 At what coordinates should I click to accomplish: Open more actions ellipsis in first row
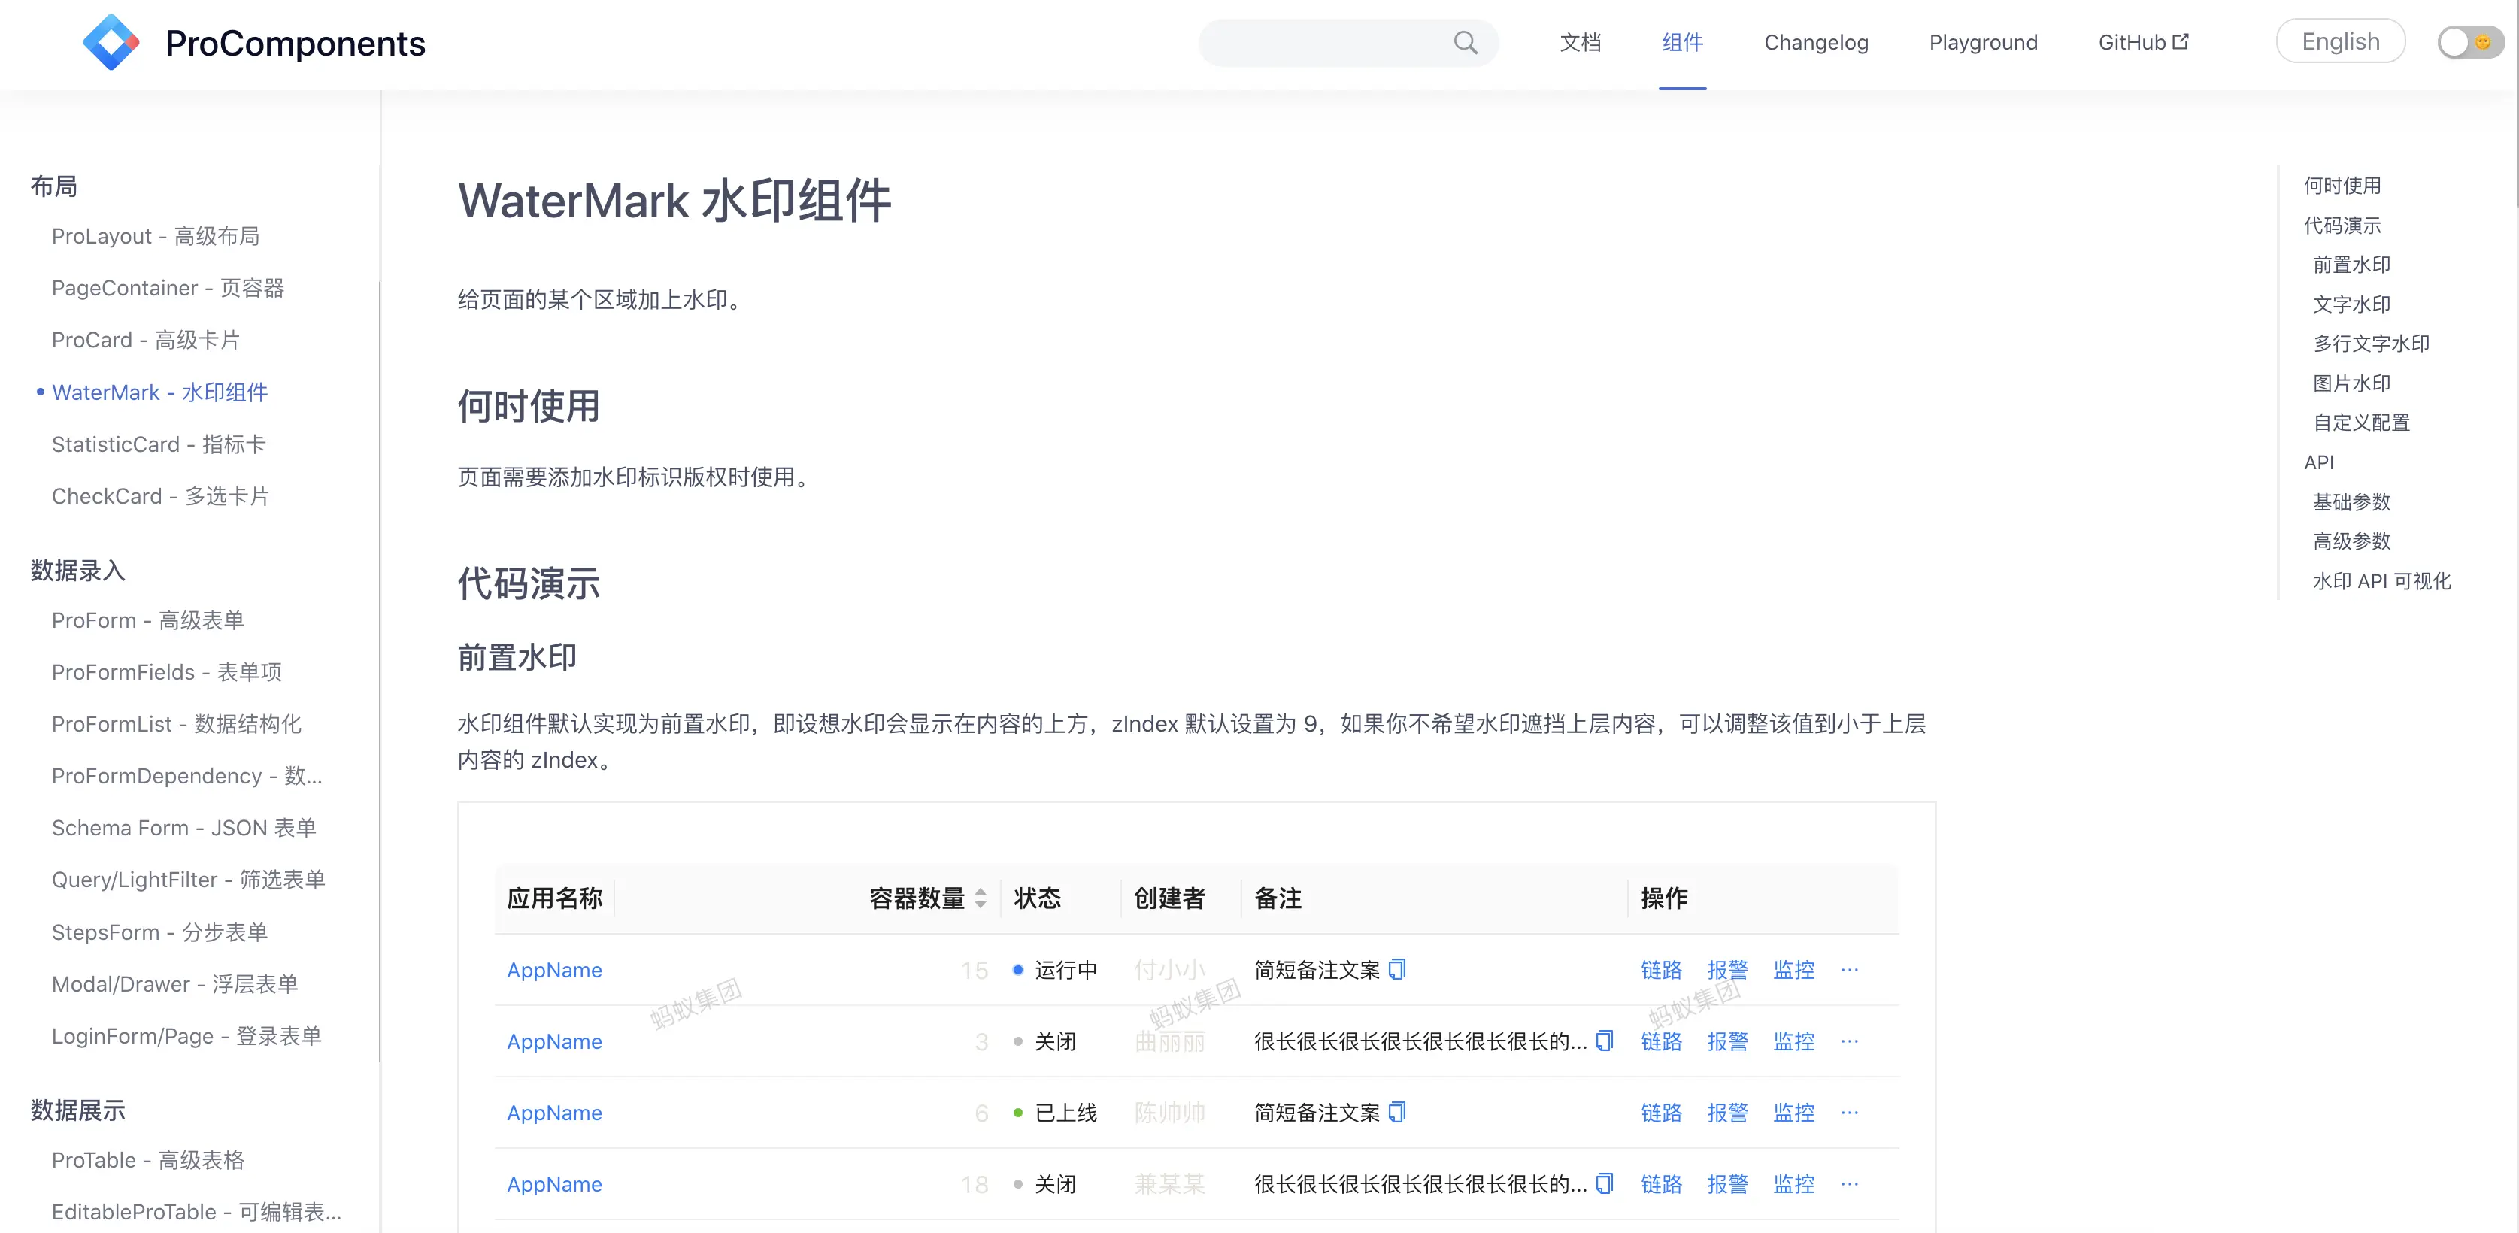pyautogui.click(x=1848, y=969)
